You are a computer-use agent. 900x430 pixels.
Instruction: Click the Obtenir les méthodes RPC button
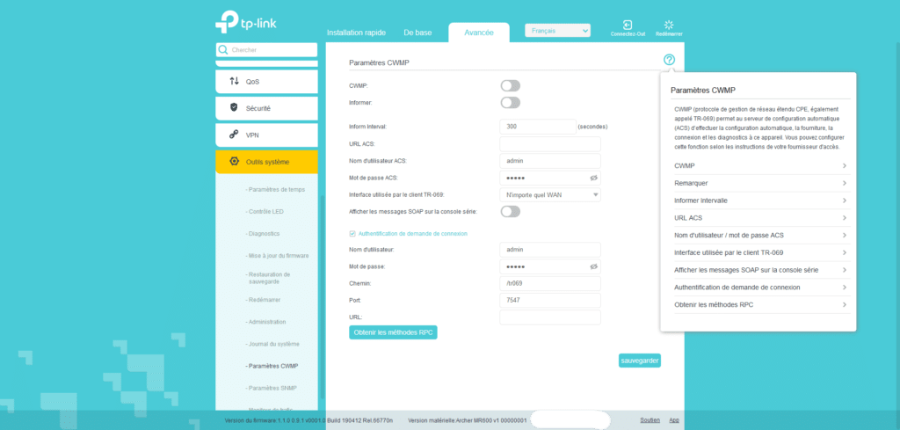pos(393,332)
